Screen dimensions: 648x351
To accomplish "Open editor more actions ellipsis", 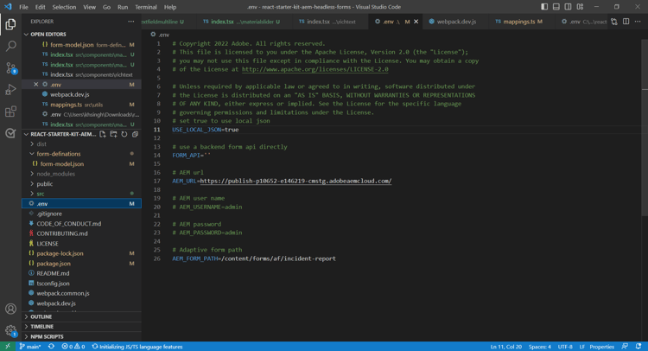I will pyautogui.click(x=638, y=22).
